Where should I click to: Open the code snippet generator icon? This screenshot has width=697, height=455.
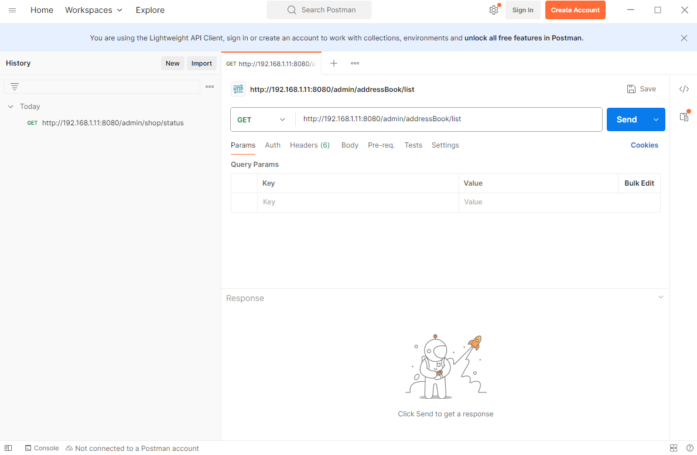point(684,88)
